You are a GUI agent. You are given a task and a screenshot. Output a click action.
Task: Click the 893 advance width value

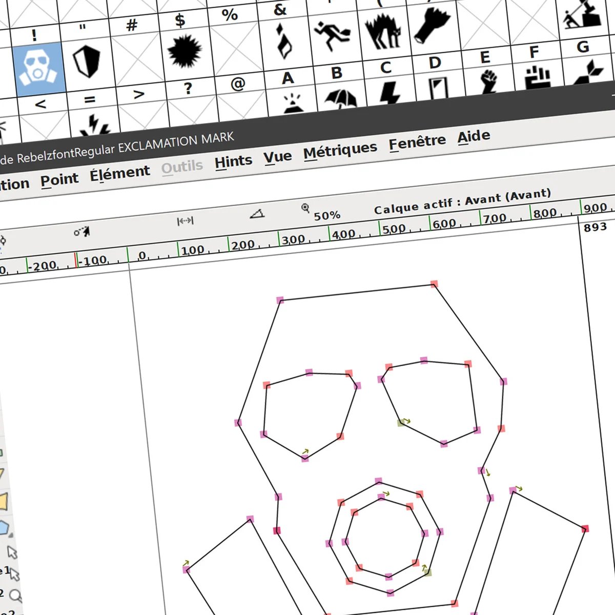click(x=595, y=227)
